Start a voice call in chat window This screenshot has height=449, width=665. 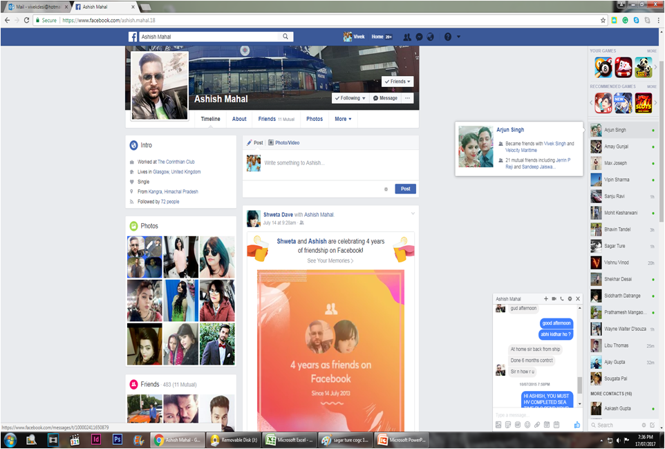562,298
